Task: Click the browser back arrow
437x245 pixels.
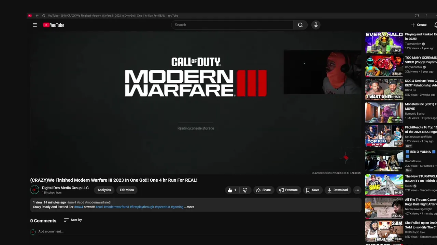Action: pos(37,16)
